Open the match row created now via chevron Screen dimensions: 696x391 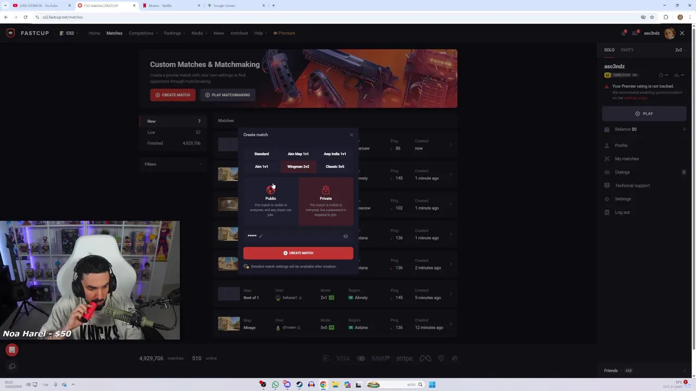(x=450, y=144)
